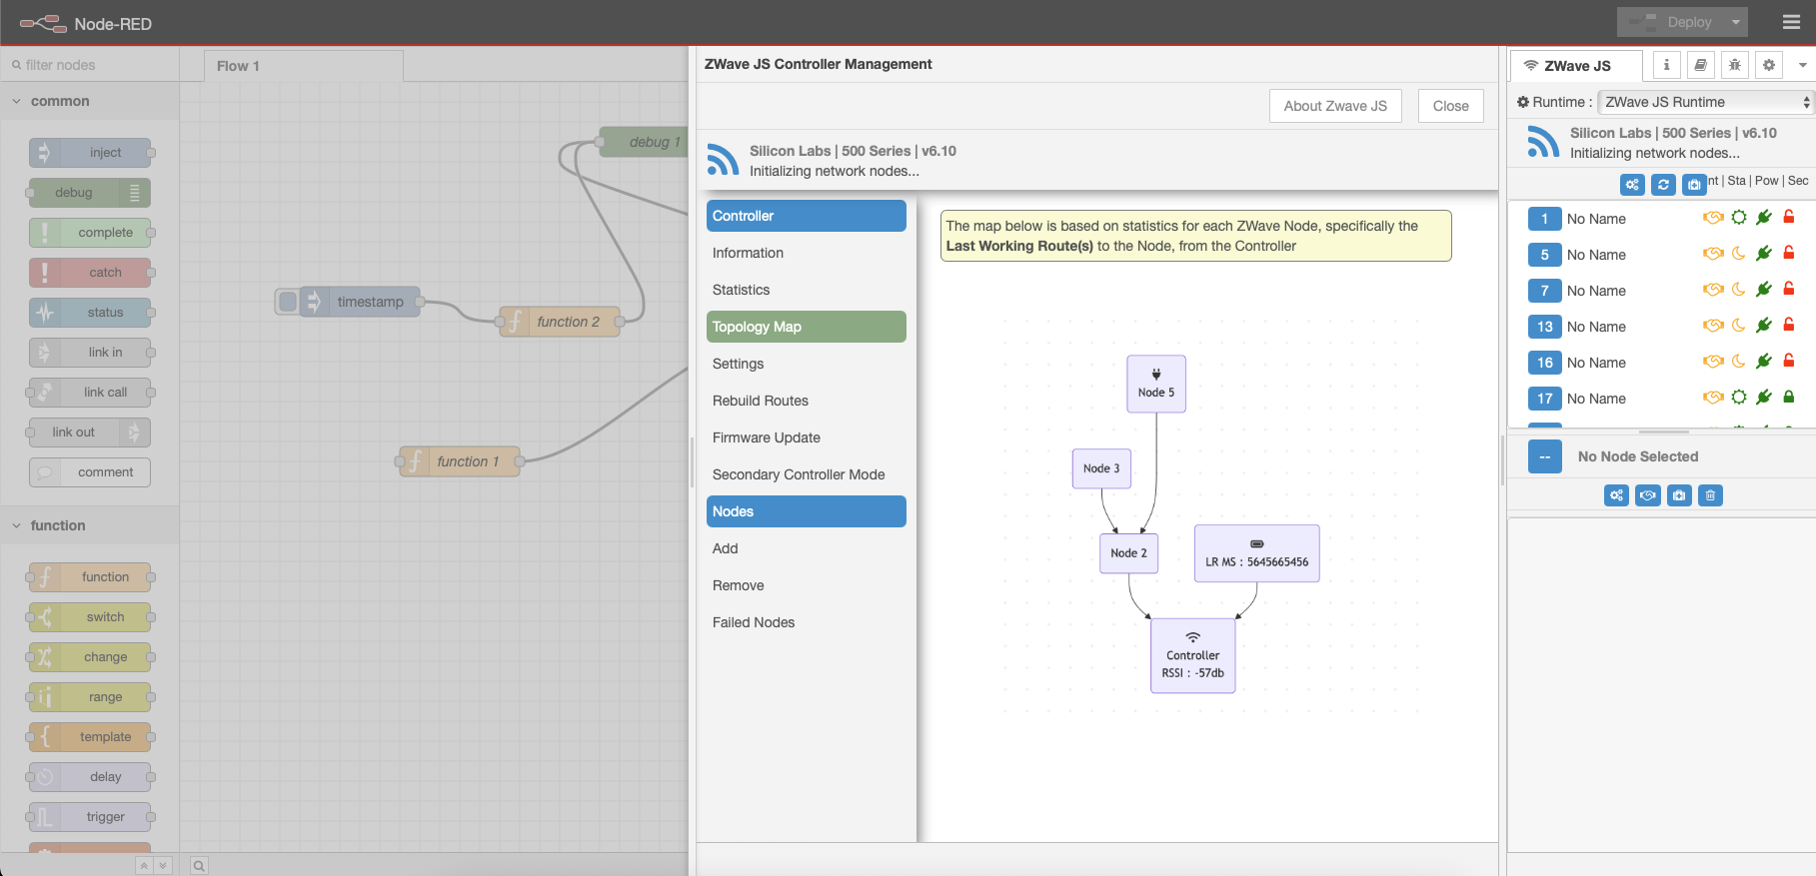Click the refresh node list icon button
Image resolution: width=1816 pixels, height=876 pixels.
(x=1663, y=185)
